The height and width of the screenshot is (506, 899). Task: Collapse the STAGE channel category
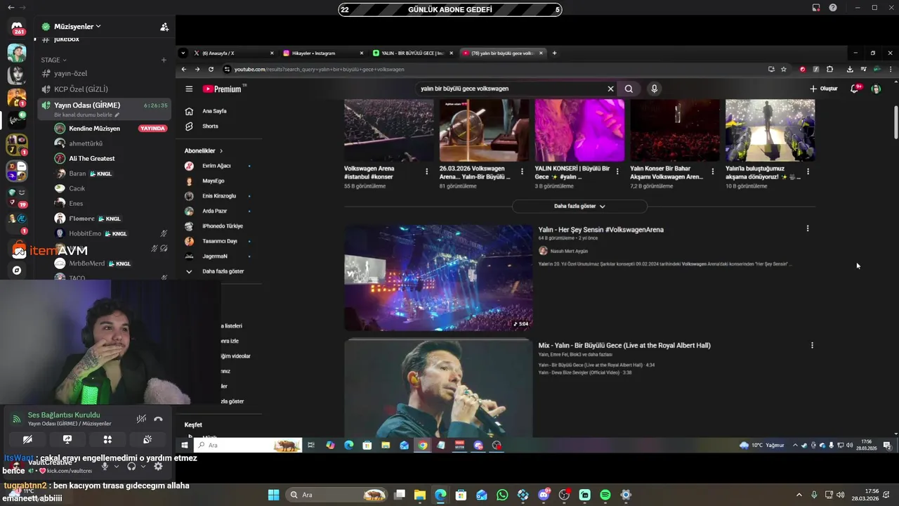tap(53, 60)
